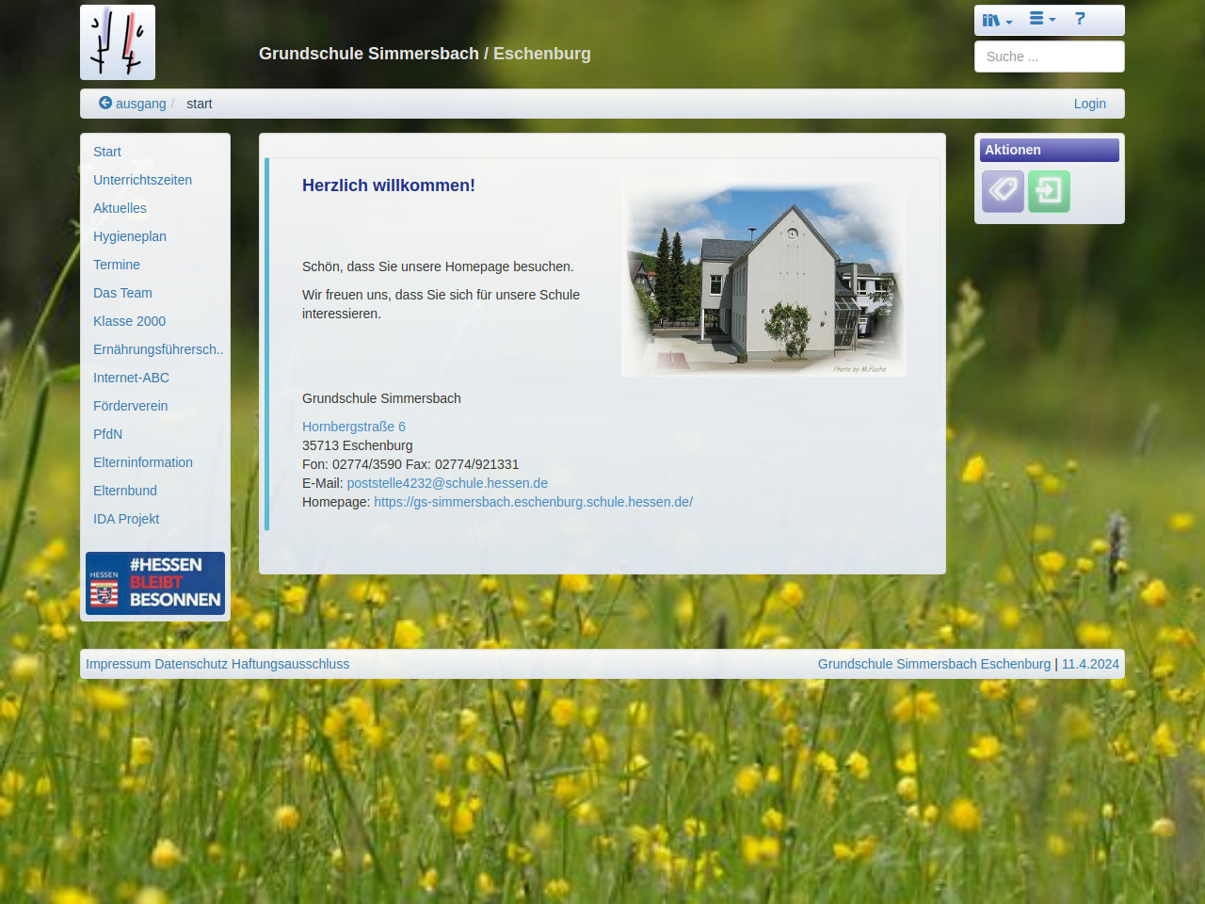Expand the list menu dropdown
The image size is (1205, 904).
point(1041,19)
